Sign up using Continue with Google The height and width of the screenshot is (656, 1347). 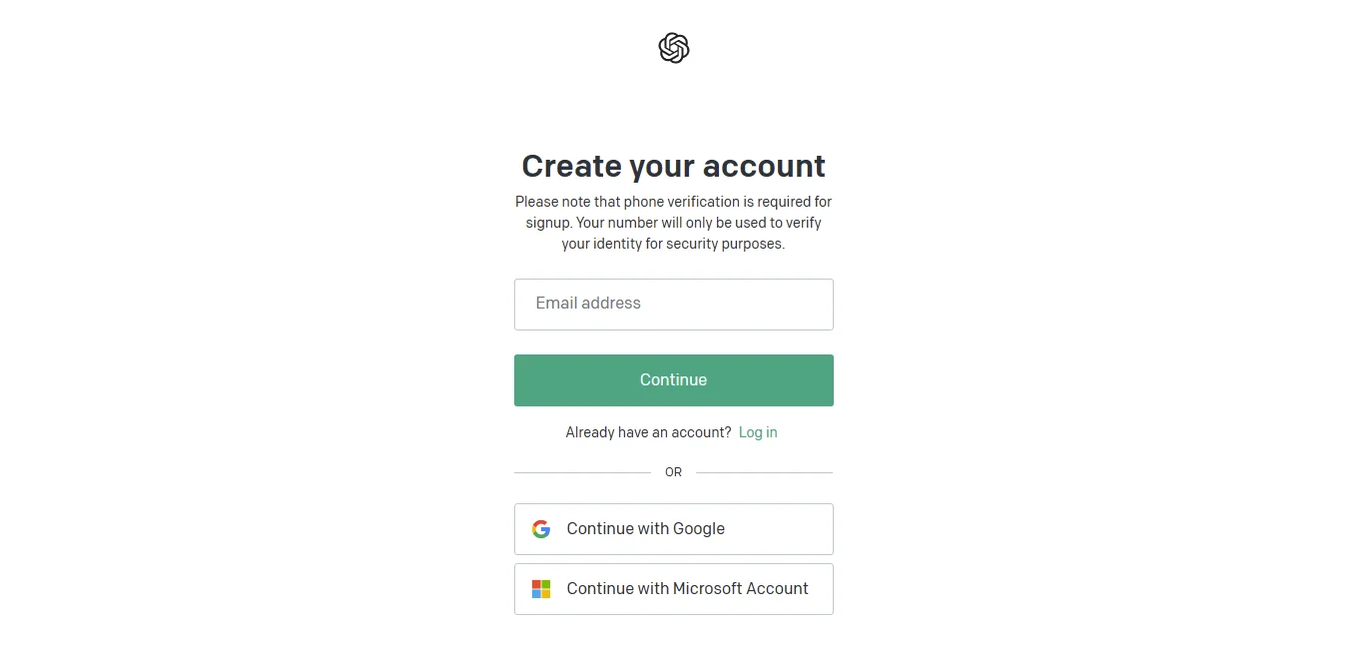point(673,529)
